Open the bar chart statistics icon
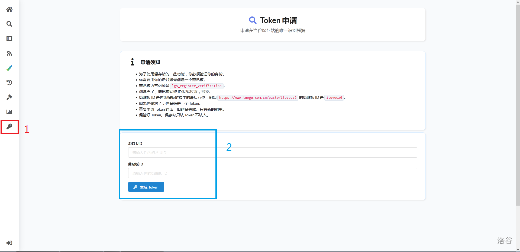The width and height of the screenshot is (520, 252). (x=9, y=112)
